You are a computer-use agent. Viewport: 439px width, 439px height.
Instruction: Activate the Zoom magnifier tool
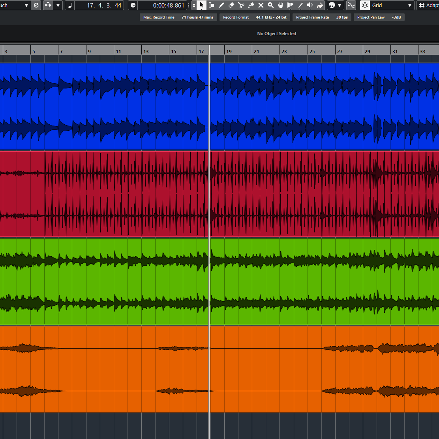pyautogui.click(x=270, y=5)
